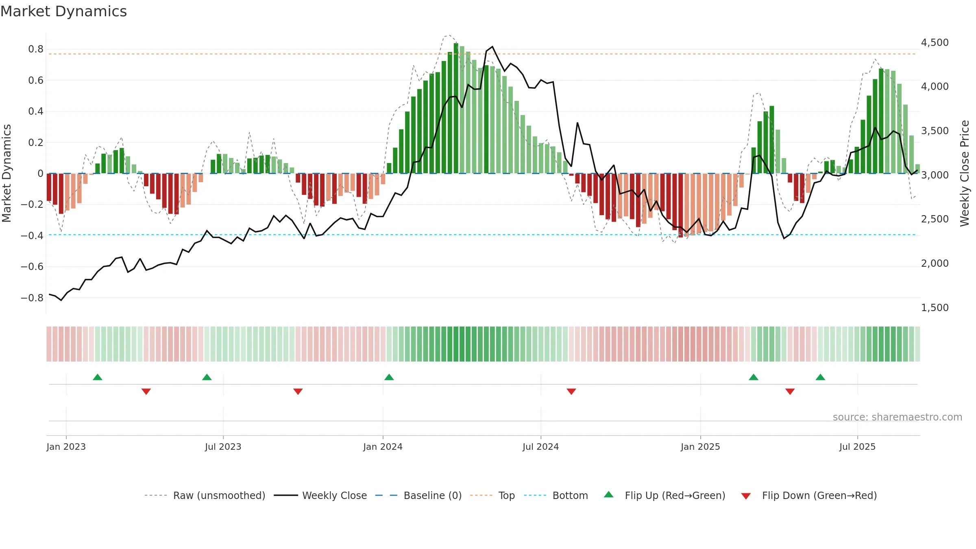Click the 'Jan 2025' x-axis label
The width and height of the screenshot is (976, 549).
click(701, 447)
